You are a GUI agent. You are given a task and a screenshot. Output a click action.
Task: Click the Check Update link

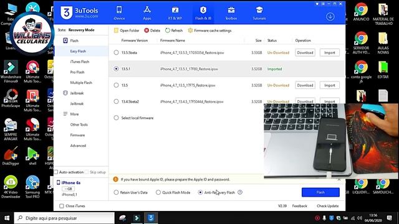[x=327, y=206]
